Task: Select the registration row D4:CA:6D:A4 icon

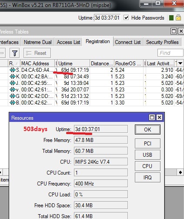Action: pyautogui.click(x=13, y=70)
